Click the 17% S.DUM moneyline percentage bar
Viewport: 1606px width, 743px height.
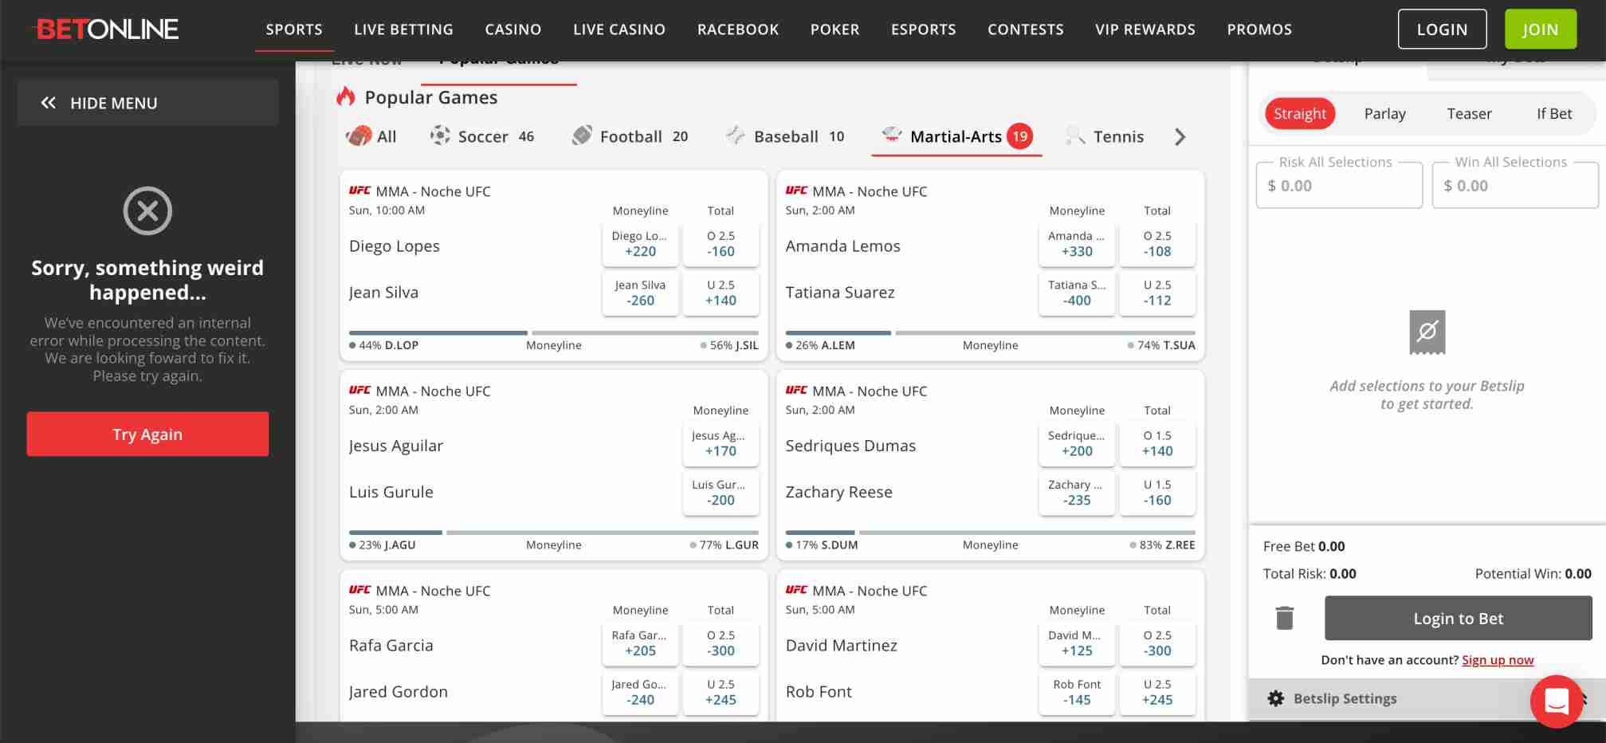point(820,532)
